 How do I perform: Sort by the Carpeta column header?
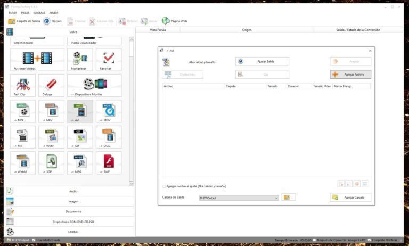click(x=245, y=86)
